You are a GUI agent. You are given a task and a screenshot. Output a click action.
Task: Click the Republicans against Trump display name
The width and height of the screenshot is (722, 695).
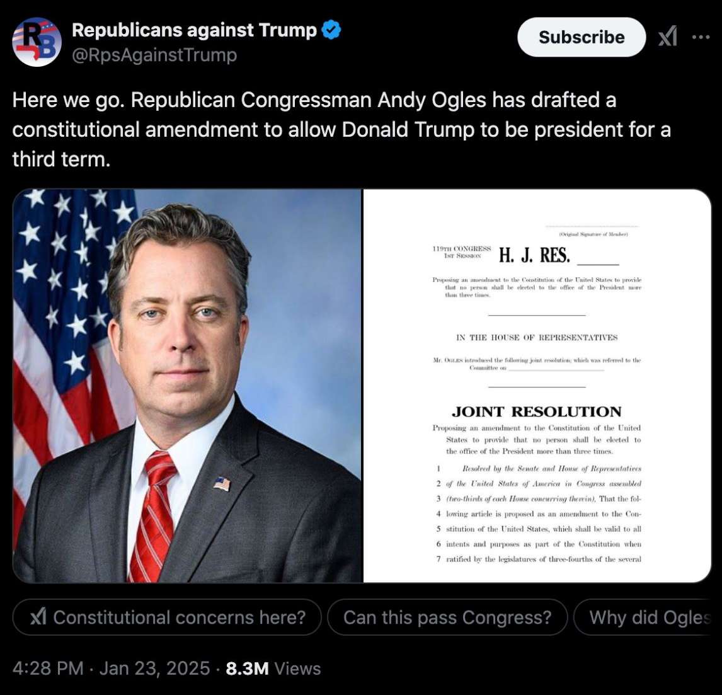click(194, 30)
